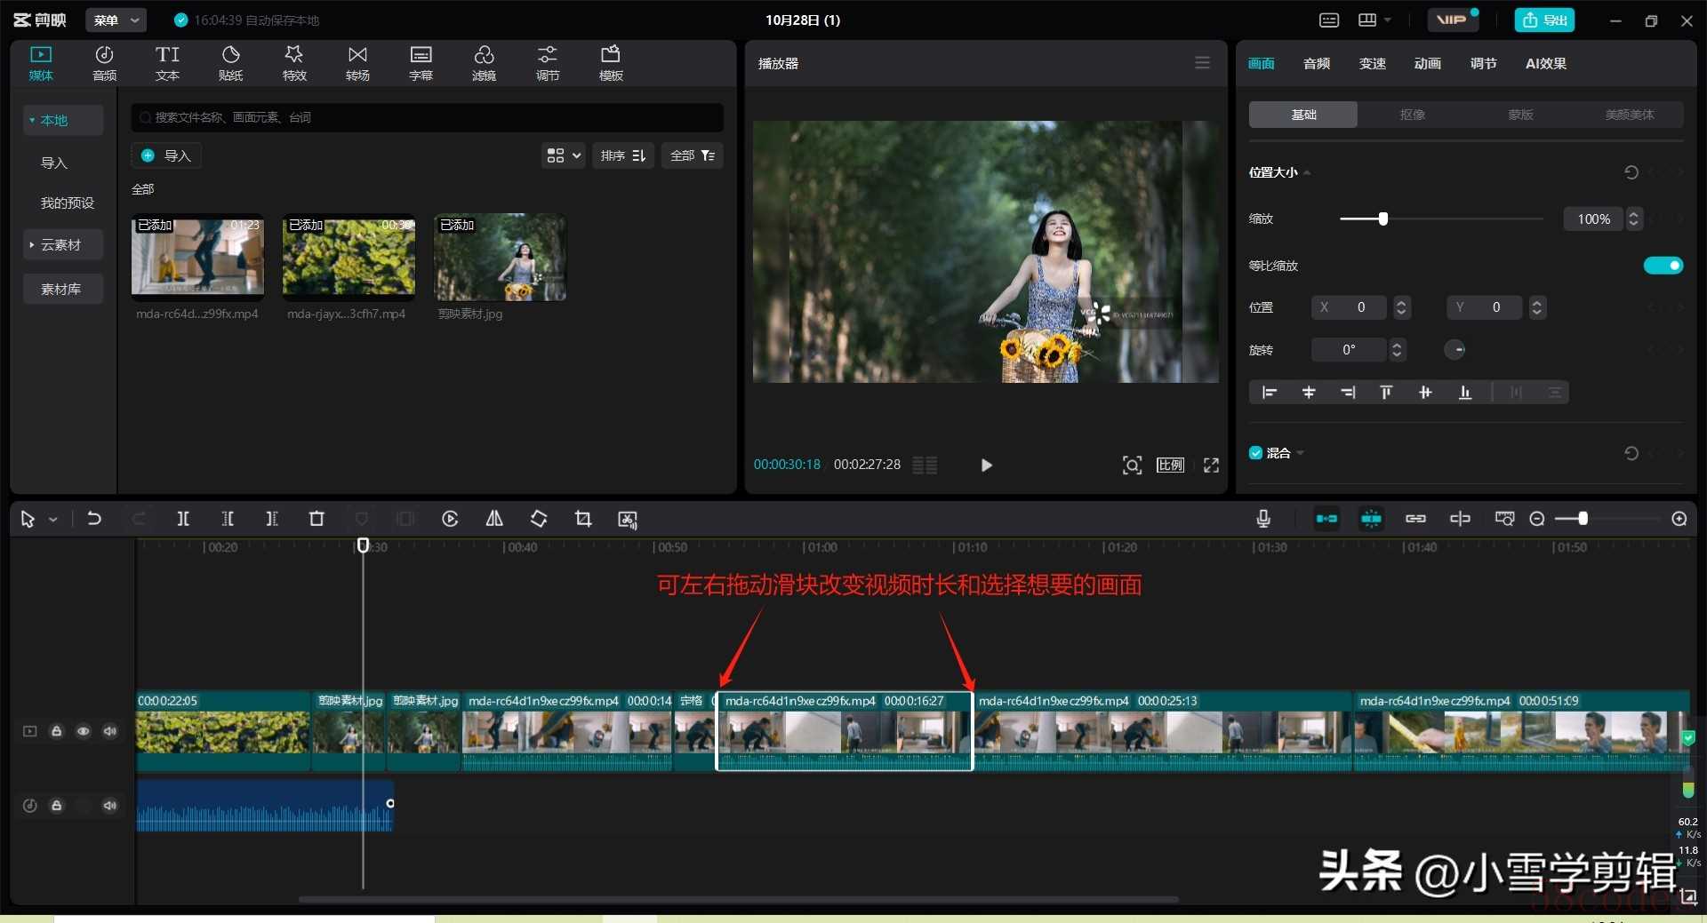1707x923 pixels.
Task: Select the crop tool in timeline toolbar
Action: tap(583, 519)
